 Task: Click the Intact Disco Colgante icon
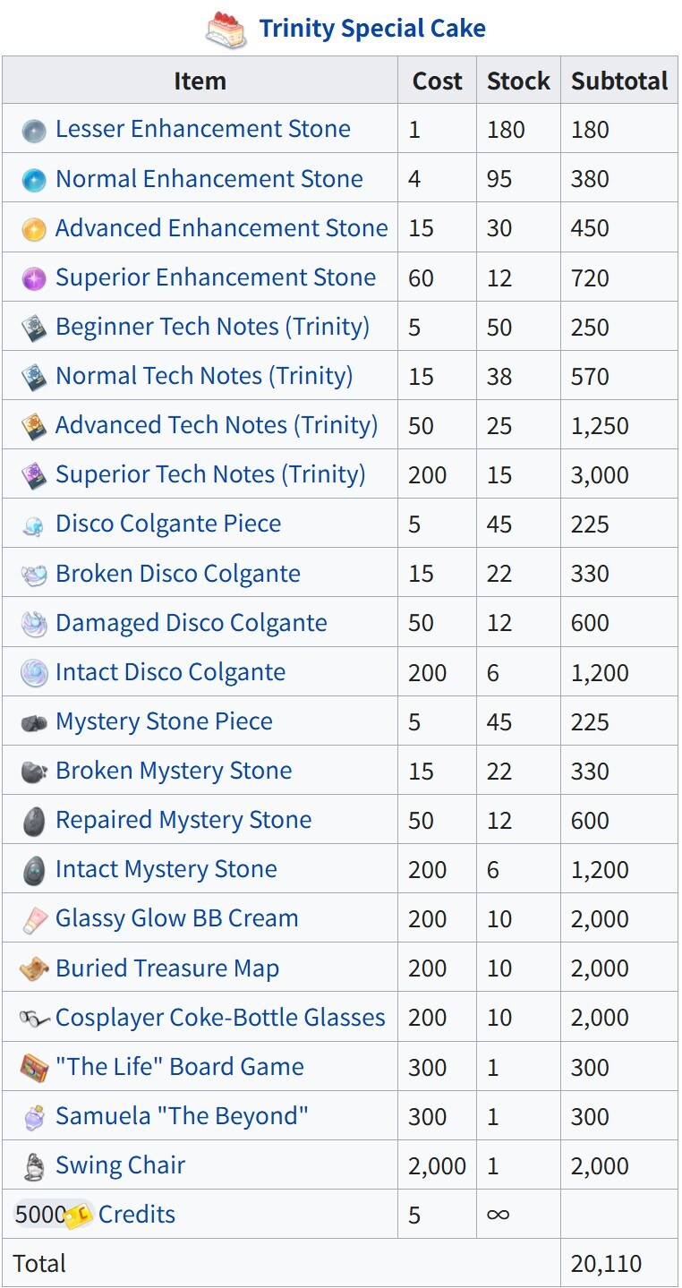[x=34, y=673]
